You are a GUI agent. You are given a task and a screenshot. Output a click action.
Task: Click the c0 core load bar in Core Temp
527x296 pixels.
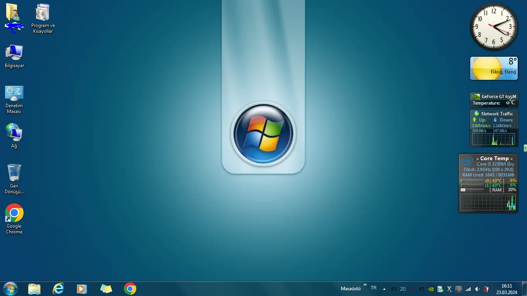click(x=472, y=181)
